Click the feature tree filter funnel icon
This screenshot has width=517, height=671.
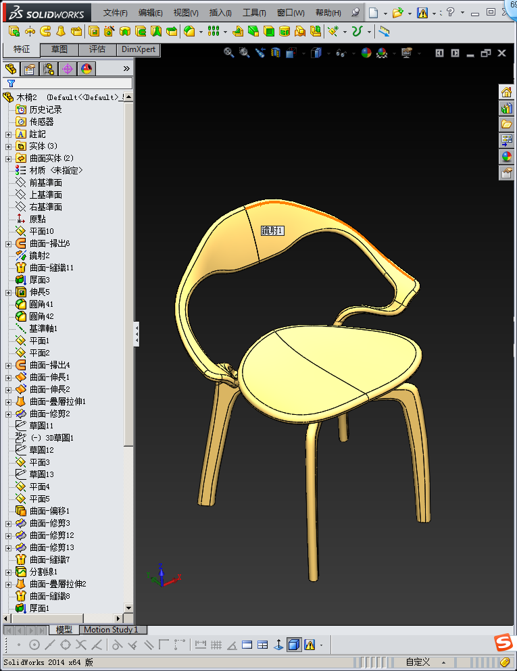pyautogui.click(x=11, y=83)
